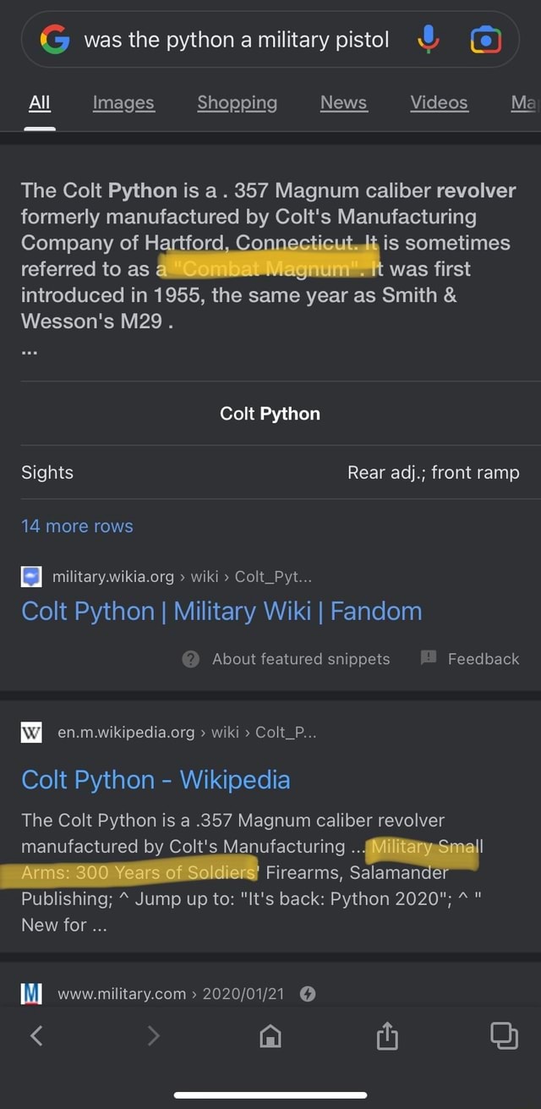Viewport: 541px width, 1109px height.
Task: Open Google Lens camera search
Action: pos(485,40)
